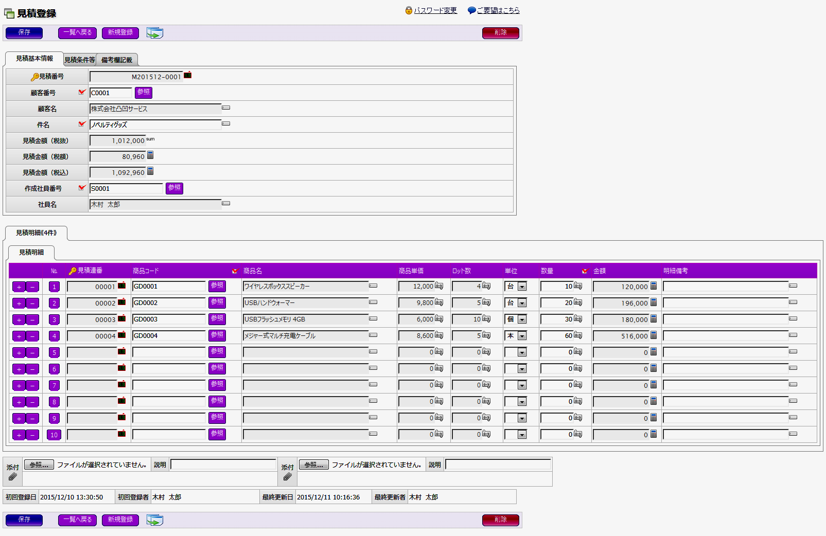
Task: Add a row with plus button on row 1
Action: click(x=19, y=287)
